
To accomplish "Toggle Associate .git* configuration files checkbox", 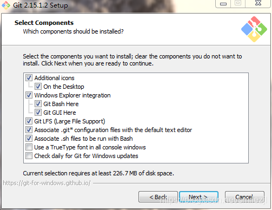I will (x=29, y=130).
